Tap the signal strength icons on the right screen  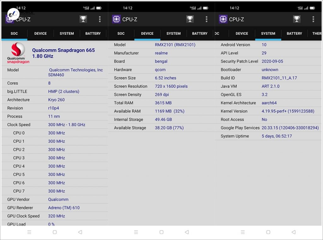[302, 8]
